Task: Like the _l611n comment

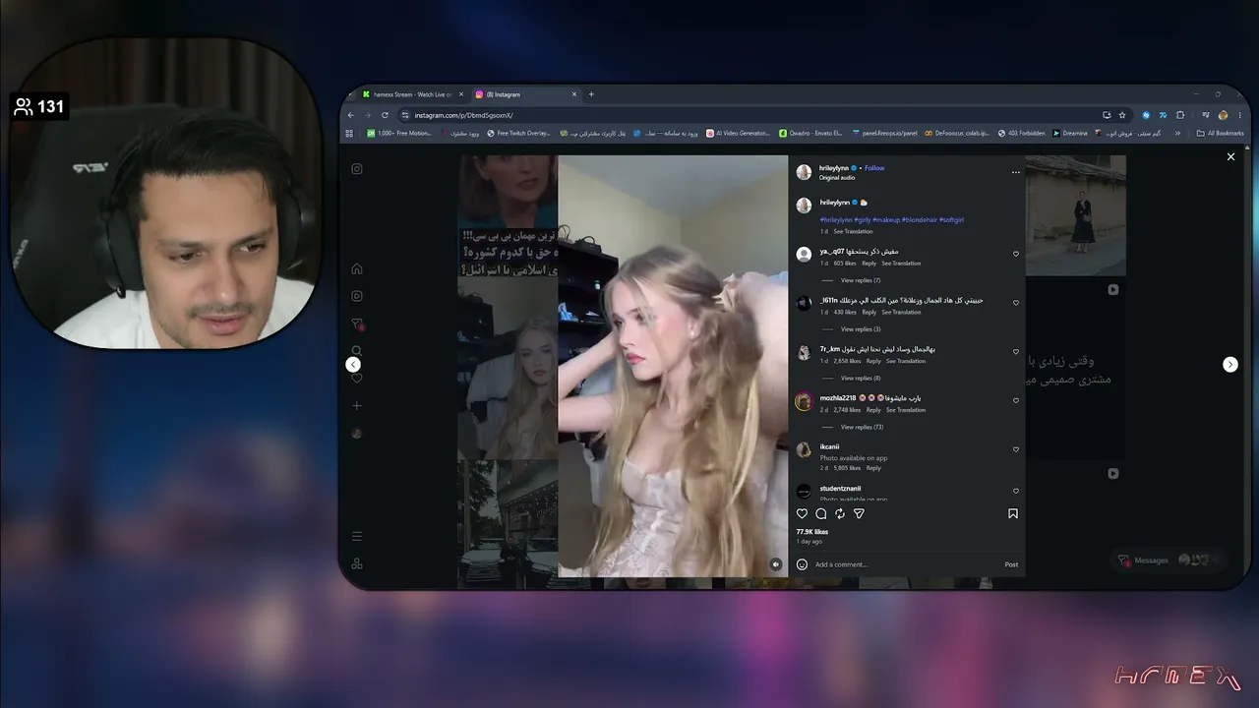Action: [x=1016, y=303]
